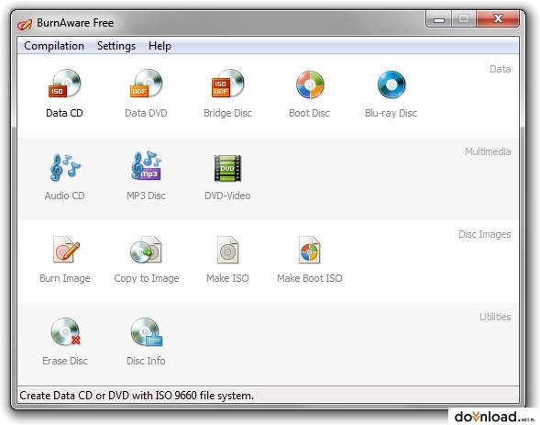Viewport: 540px width, 425px height.
Task: Open the Audio CD tool
Action: (64, 167)
